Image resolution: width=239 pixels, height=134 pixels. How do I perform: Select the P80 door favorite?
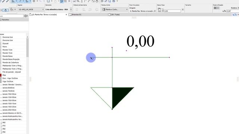(x=4, y=129)
